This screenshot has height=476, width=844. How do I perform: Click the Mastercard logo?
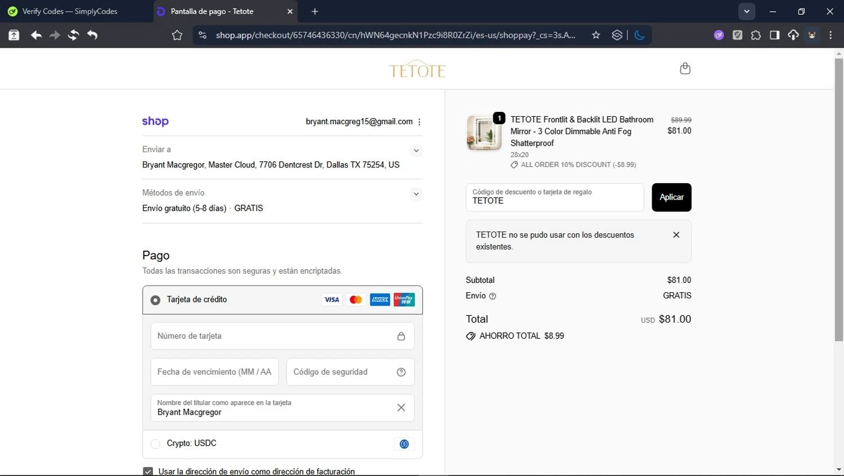[356, 300]
